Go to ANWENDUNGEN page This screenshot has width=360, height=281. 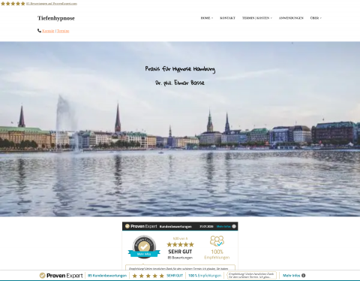coord(291,18)
